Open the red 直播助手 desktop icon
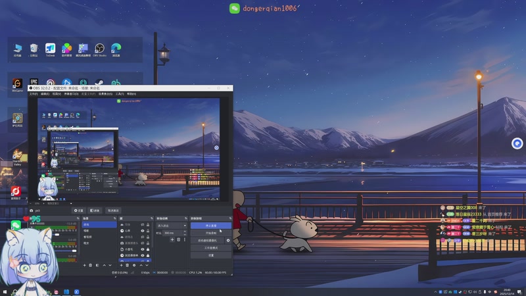The width and height of the screenshot is (526, 296). click(16, 193)
